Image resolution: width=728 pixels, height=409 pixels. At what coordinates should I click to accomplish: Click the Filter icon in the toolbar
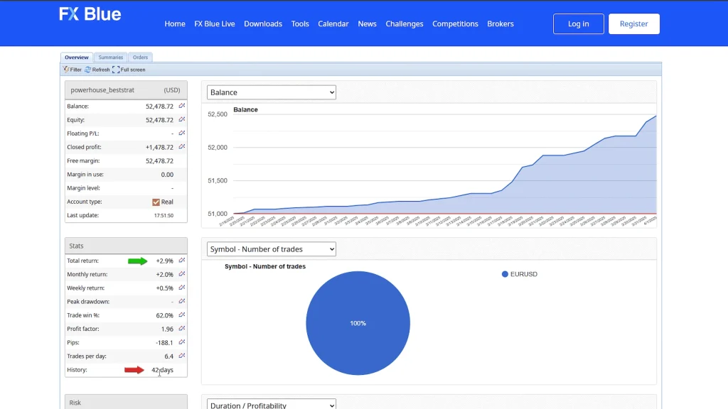coord(66,70)
